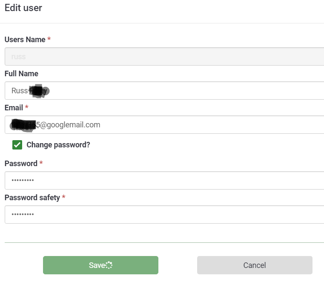This screenshot has height=282, width=324.
Task: Click the red asterisk beside Password
Action: click(41, 164)
